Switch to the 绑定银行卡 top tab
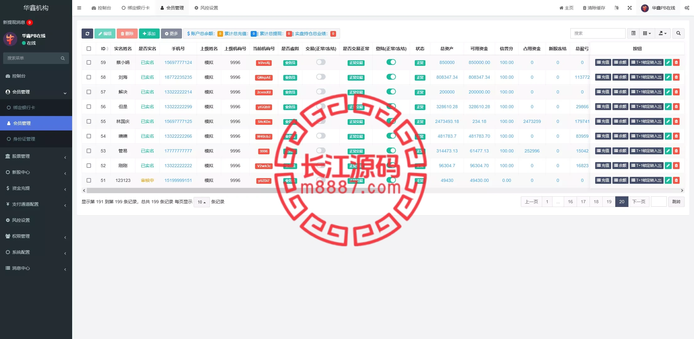The height and width of the screenshot is (339, 694). pyautogui.click(x=136, y=8)
